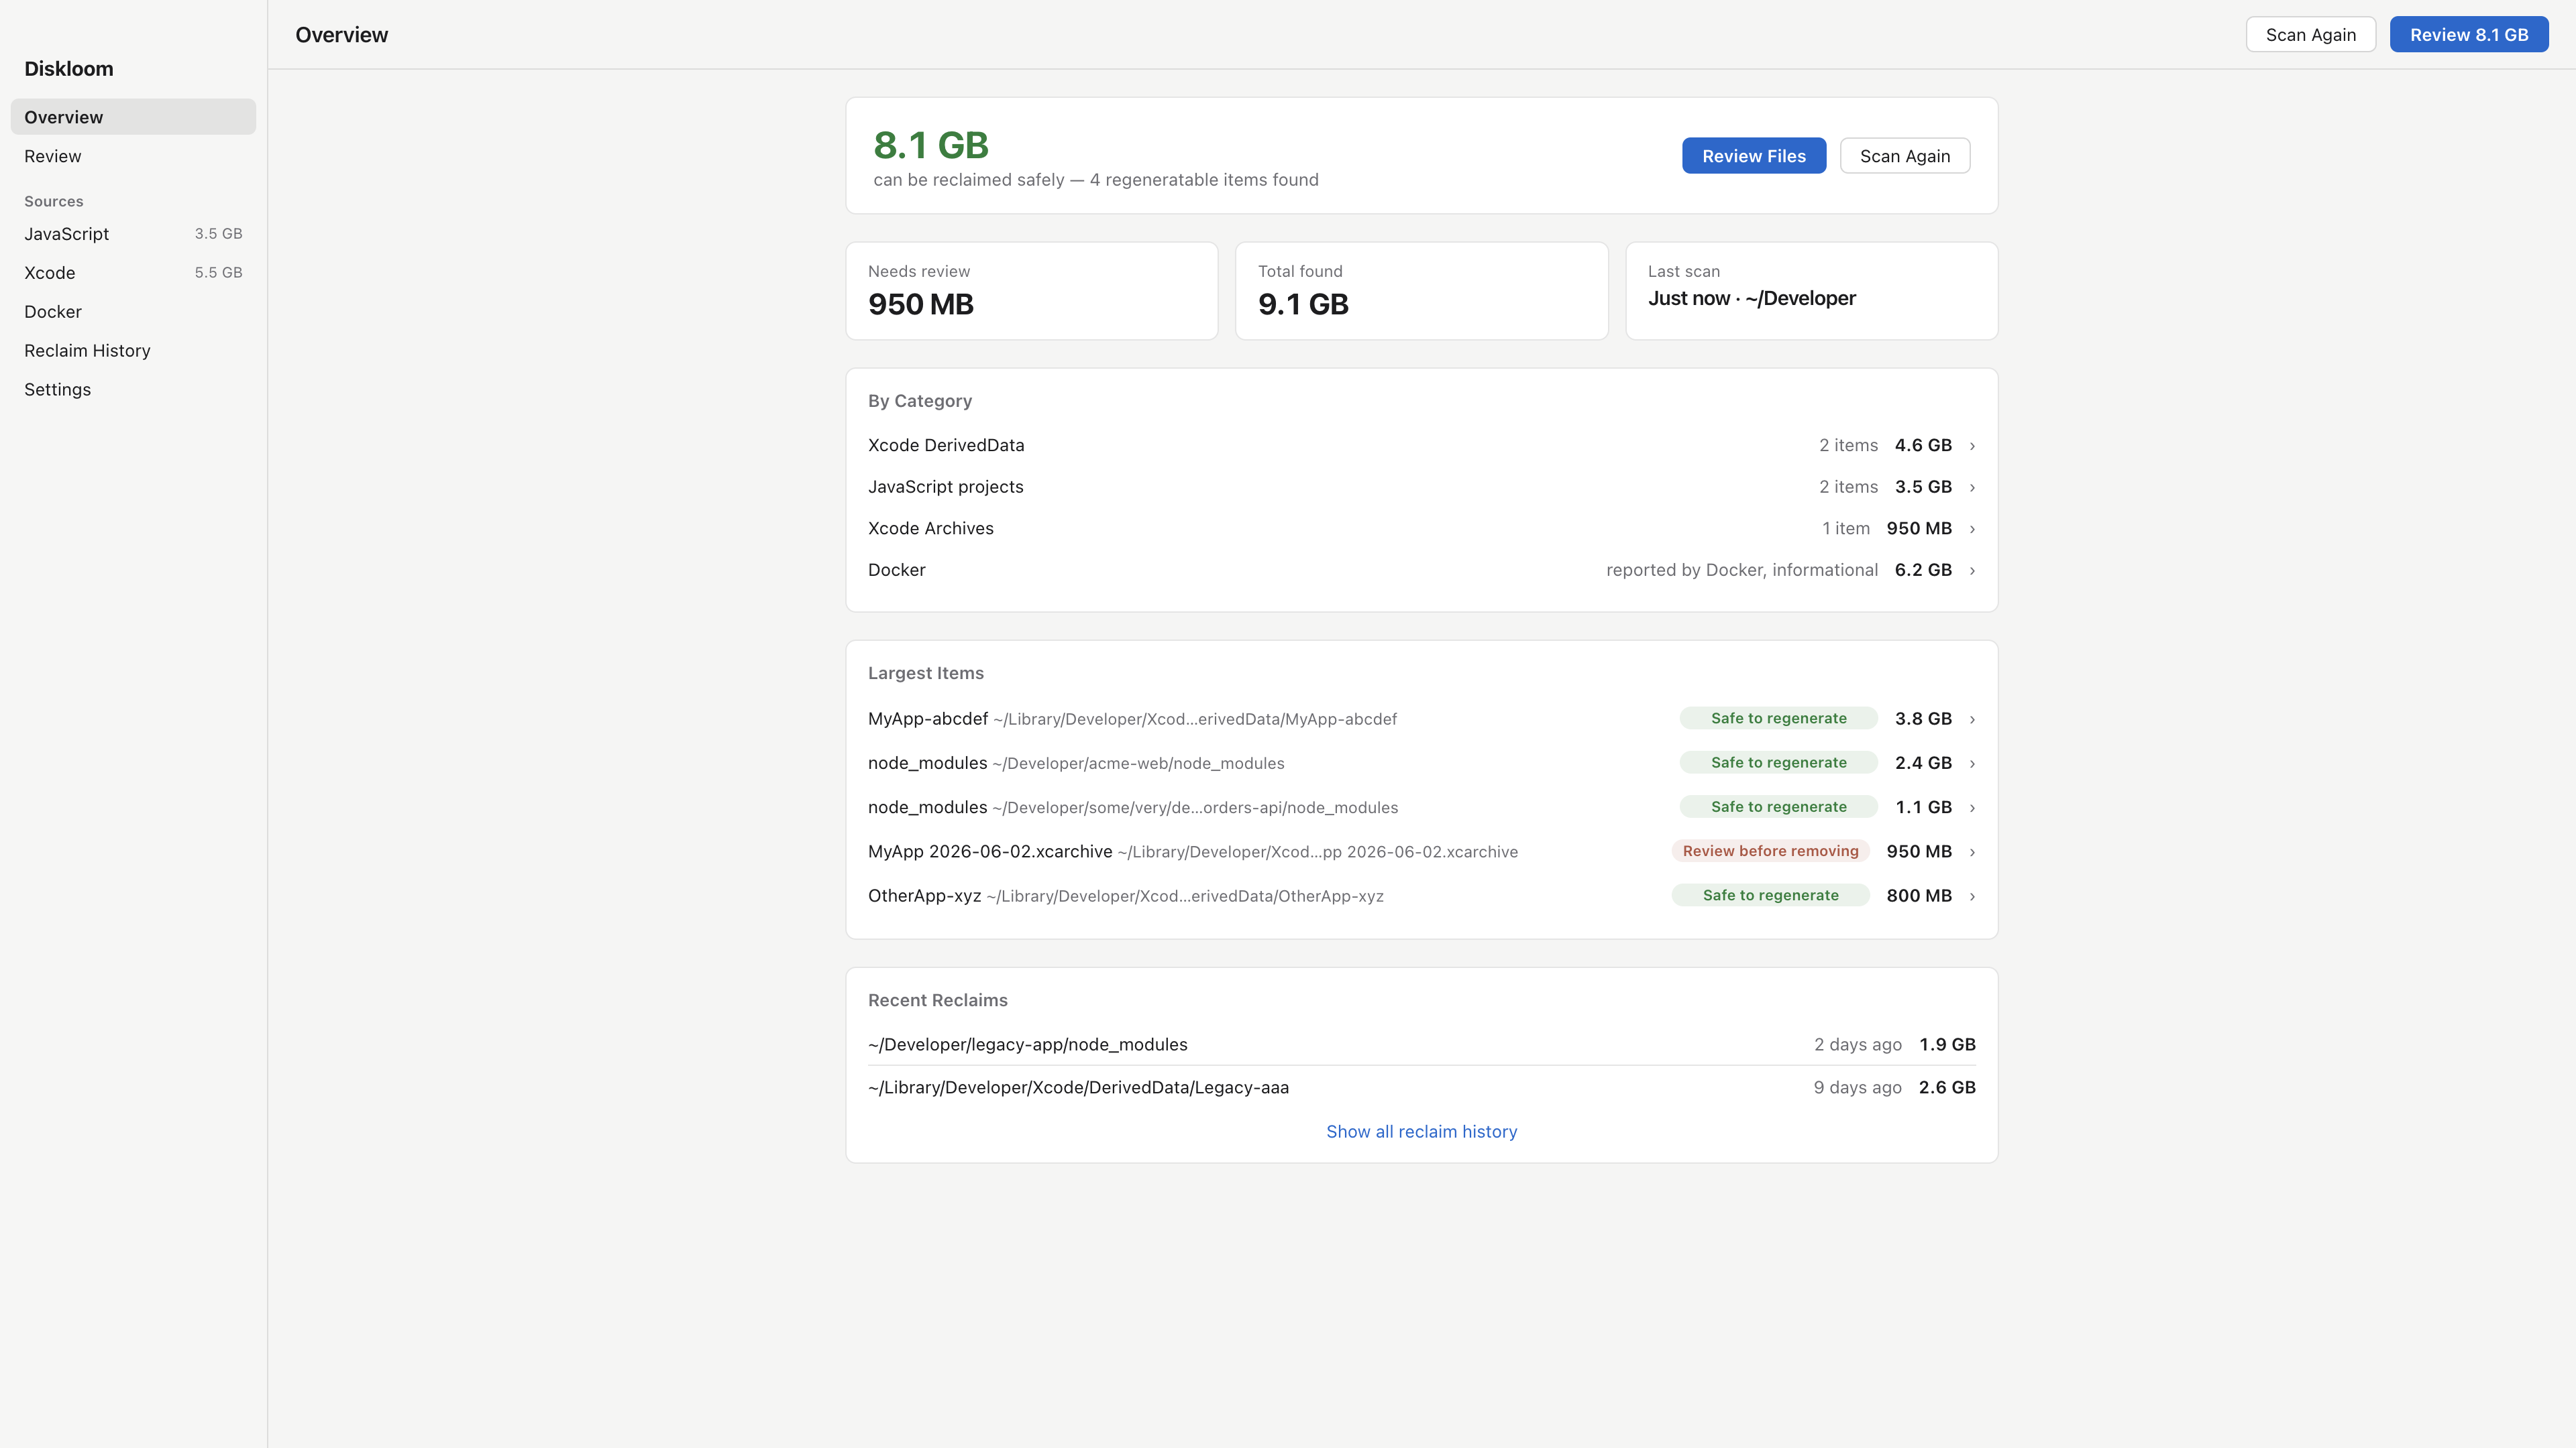Click Safe to regenerate badge for MyApp-abcdef

(x=1778, y=719)
